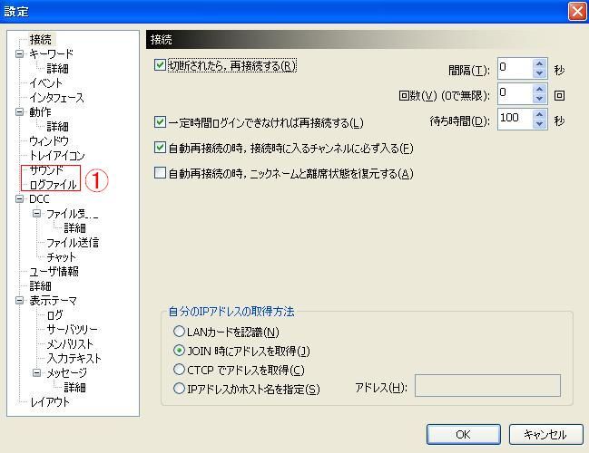Viewport: 589px width, 453px height.
Task: Close the 設定 dialog window
Action: [x=577, y=11]
